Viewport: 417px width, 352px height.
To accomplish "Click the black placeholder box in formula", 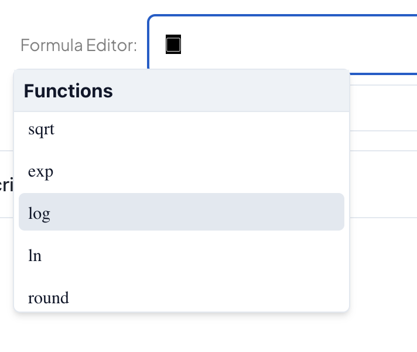I will pos(173,45).
